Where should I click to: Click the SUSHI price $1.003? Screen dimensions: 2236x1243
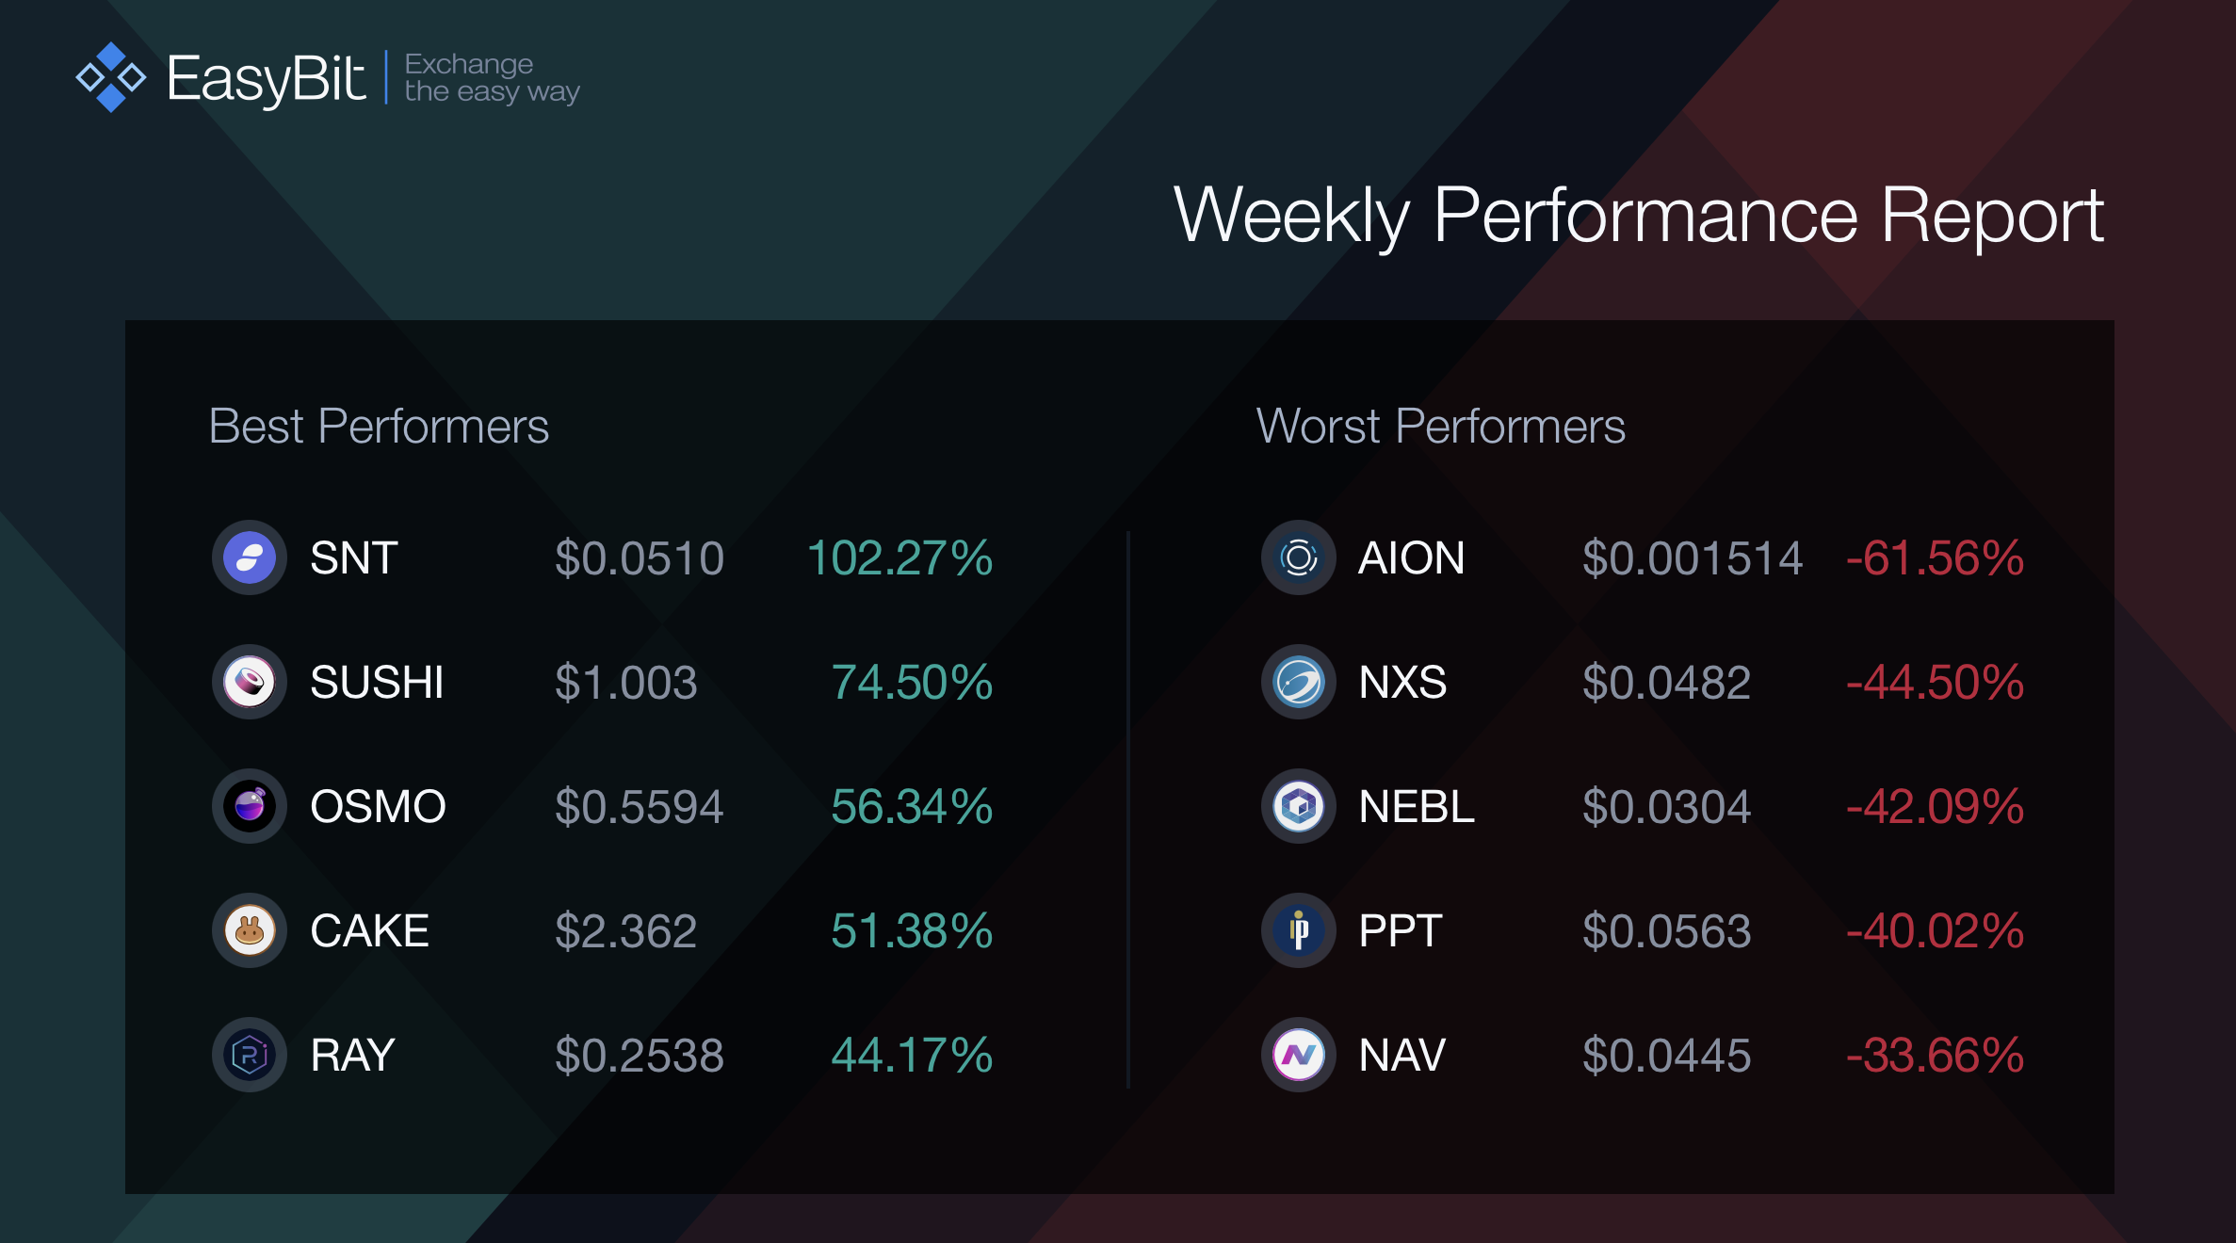[625, 682]
